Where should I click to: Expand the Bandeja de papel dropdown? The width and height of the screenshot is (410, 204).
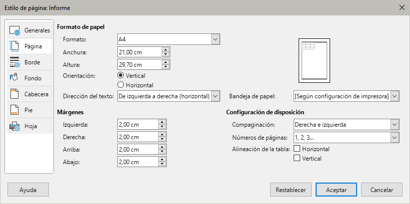coord(395,96)
